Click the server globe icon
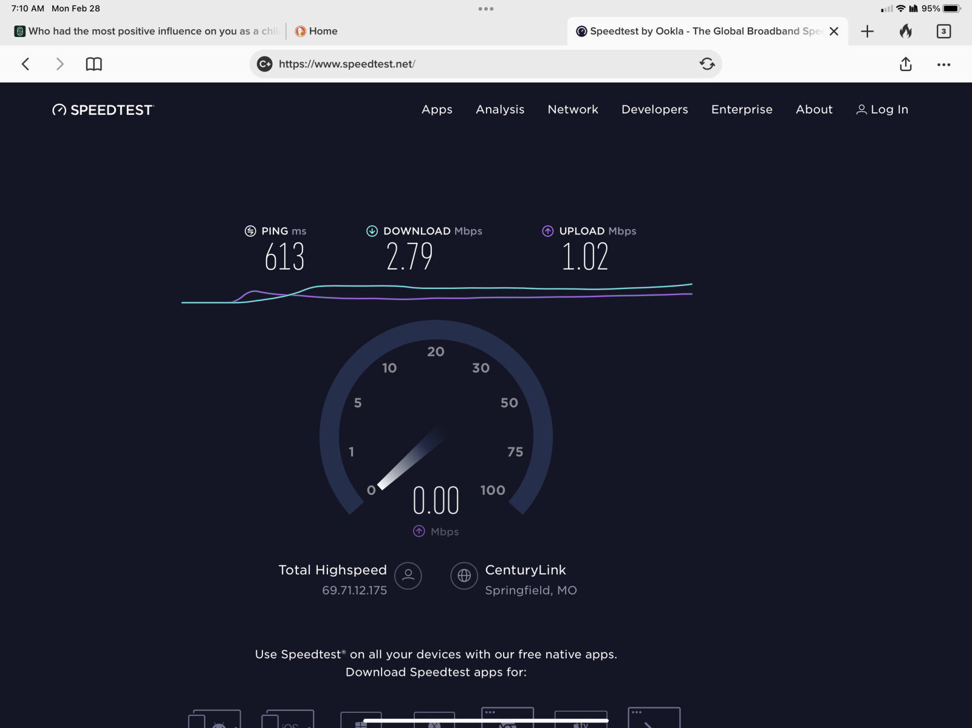Image resolution: width=972 pixels, height=728 pixels. pos(464,575)
